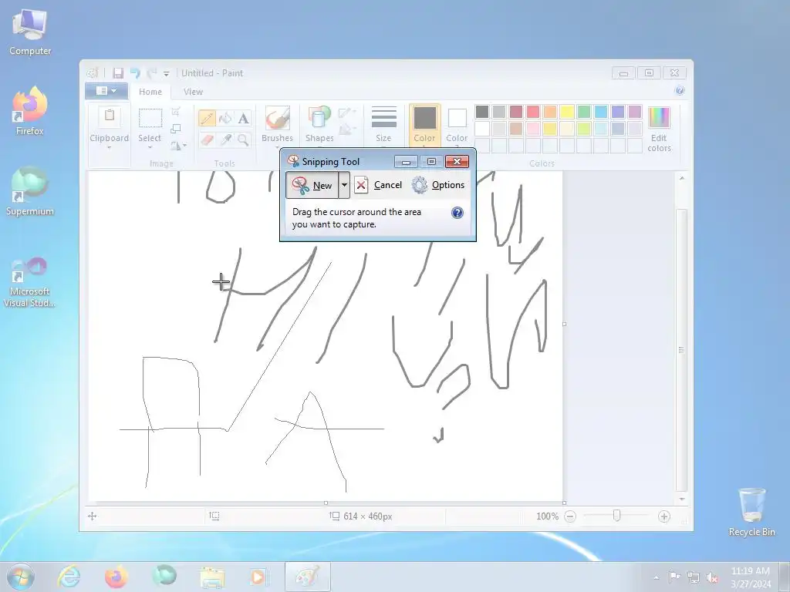Open Customize Quick Access Toolbar dropdown
Viewport: 790px width, 592px height.
click(167, 73)
